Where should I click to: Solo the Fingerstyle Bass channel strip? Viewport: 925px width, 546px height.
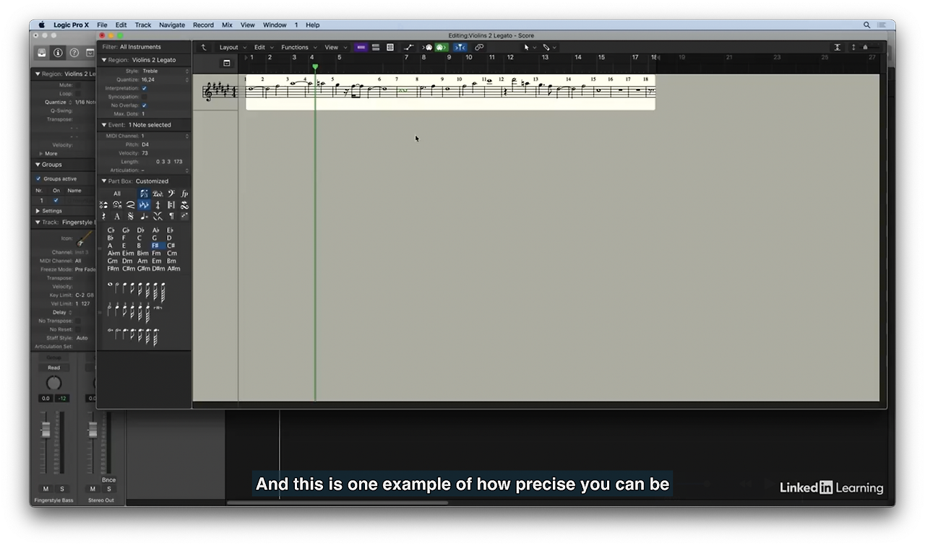(61, 489)
